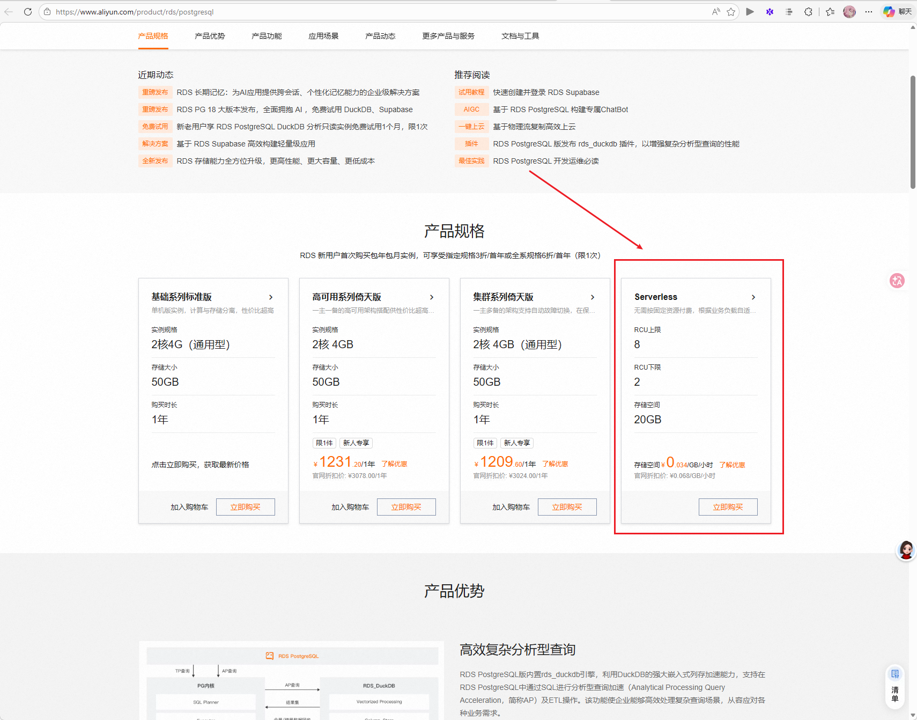Viewport: 917px width, 720px height.
Task: Click the browser profile avatar
Action: click(x=849, y=12)
